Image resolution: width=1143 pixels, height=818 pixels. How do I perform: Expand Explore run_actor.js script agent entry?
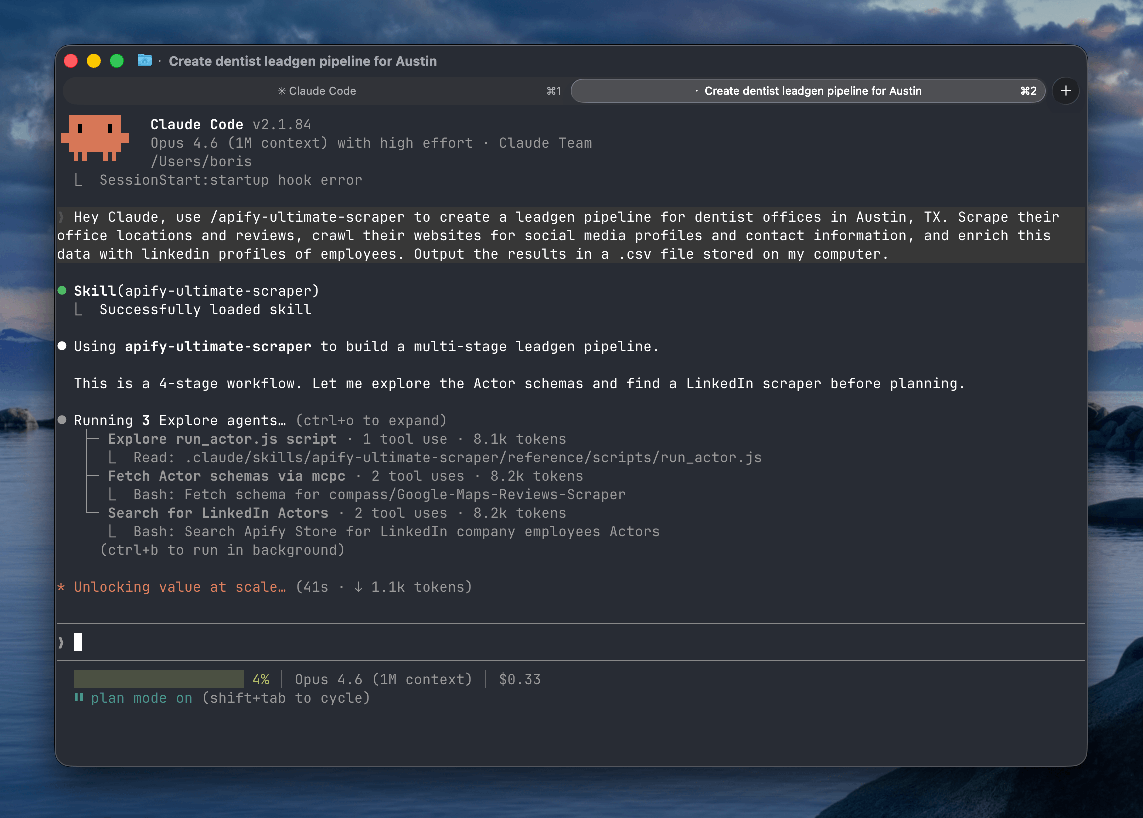pyautogui.click(x=222, y=439)
